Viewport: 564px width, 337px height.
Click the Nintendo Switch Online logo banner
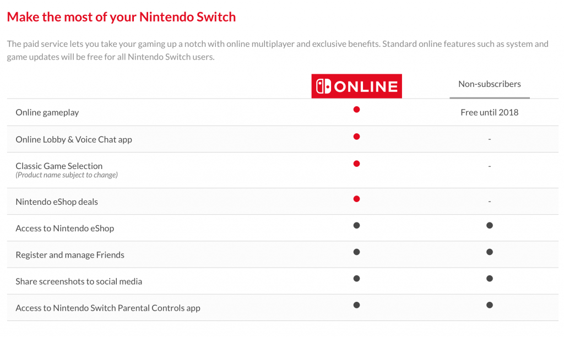pyautogui.click(x=356, y=86)
